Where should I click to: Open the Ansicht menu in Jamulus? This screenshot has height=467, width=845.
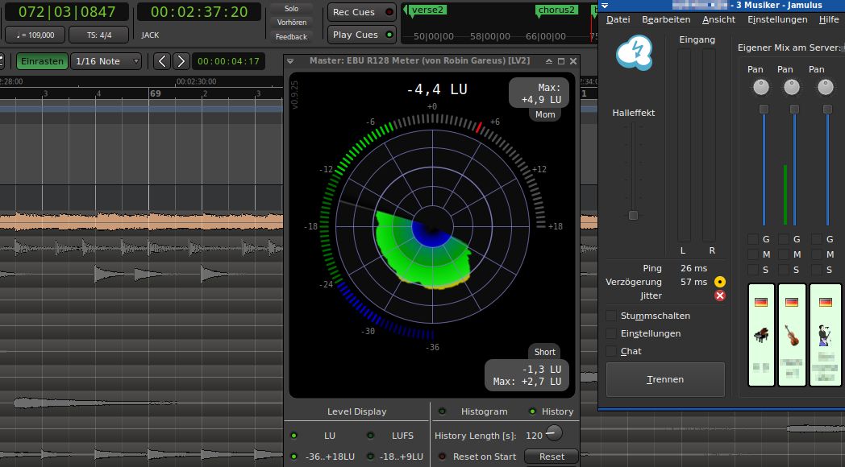[x=718, y=19]
